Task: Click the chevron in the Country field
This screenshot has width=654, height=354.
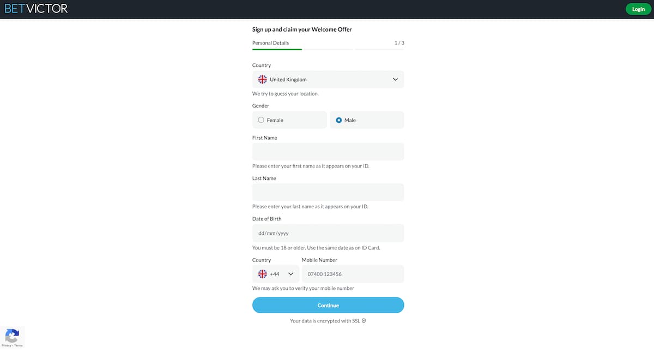Action: click(x=395, y=79)
